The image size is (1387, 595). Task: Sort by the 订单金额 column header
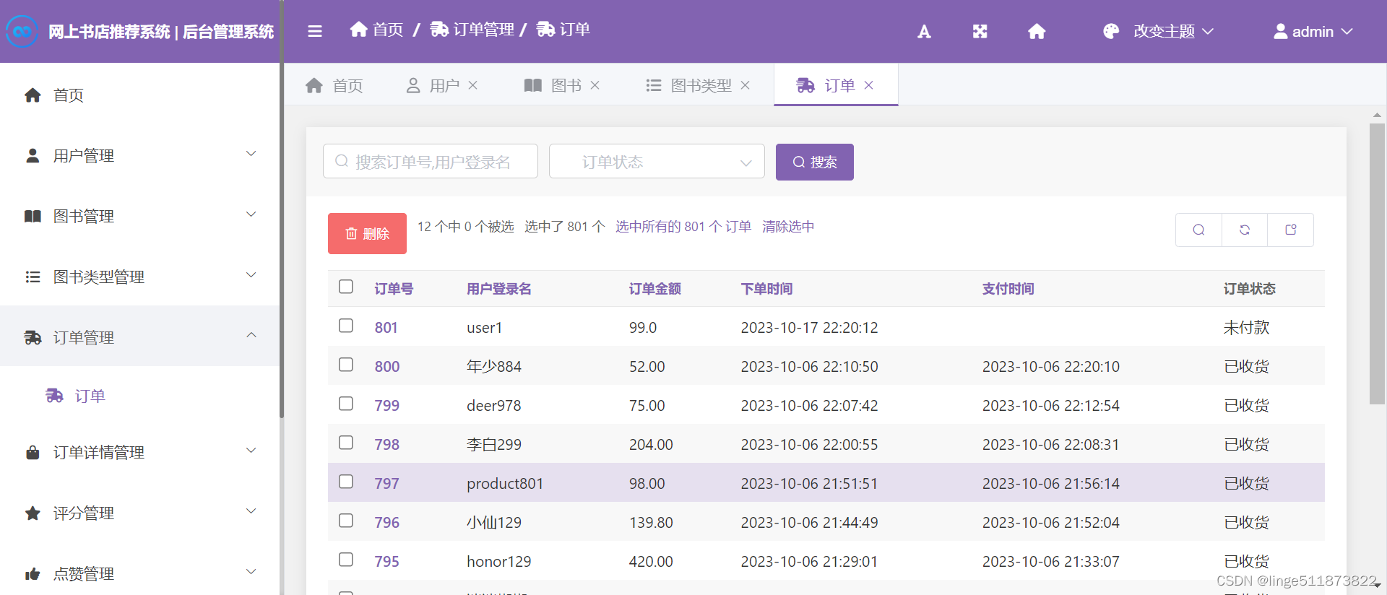pyautogui.click(x=654, y=289)
